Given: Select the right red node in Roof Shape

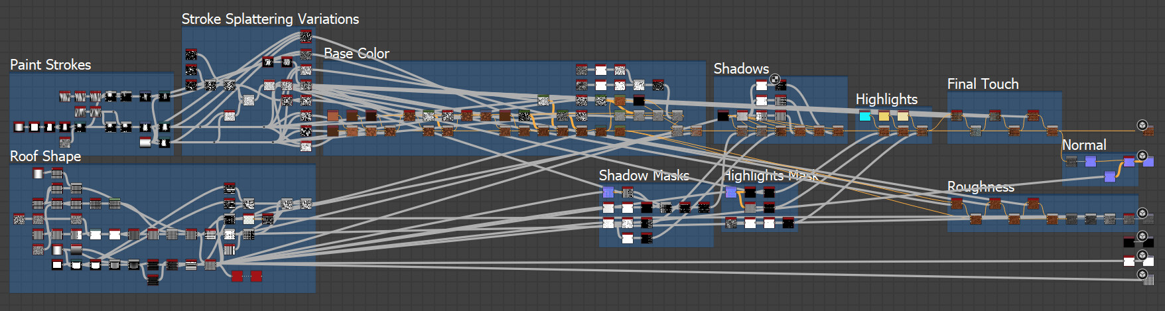Looking at the screenshot, I should [256, 276].
